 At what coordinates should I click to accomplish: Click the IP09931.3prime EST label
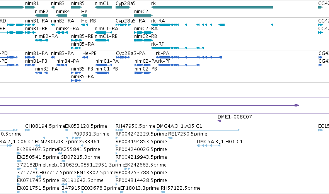point(90,134)
